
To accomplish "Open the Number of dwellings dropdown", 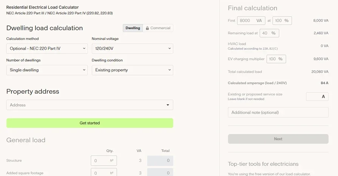I will (47, 70).
